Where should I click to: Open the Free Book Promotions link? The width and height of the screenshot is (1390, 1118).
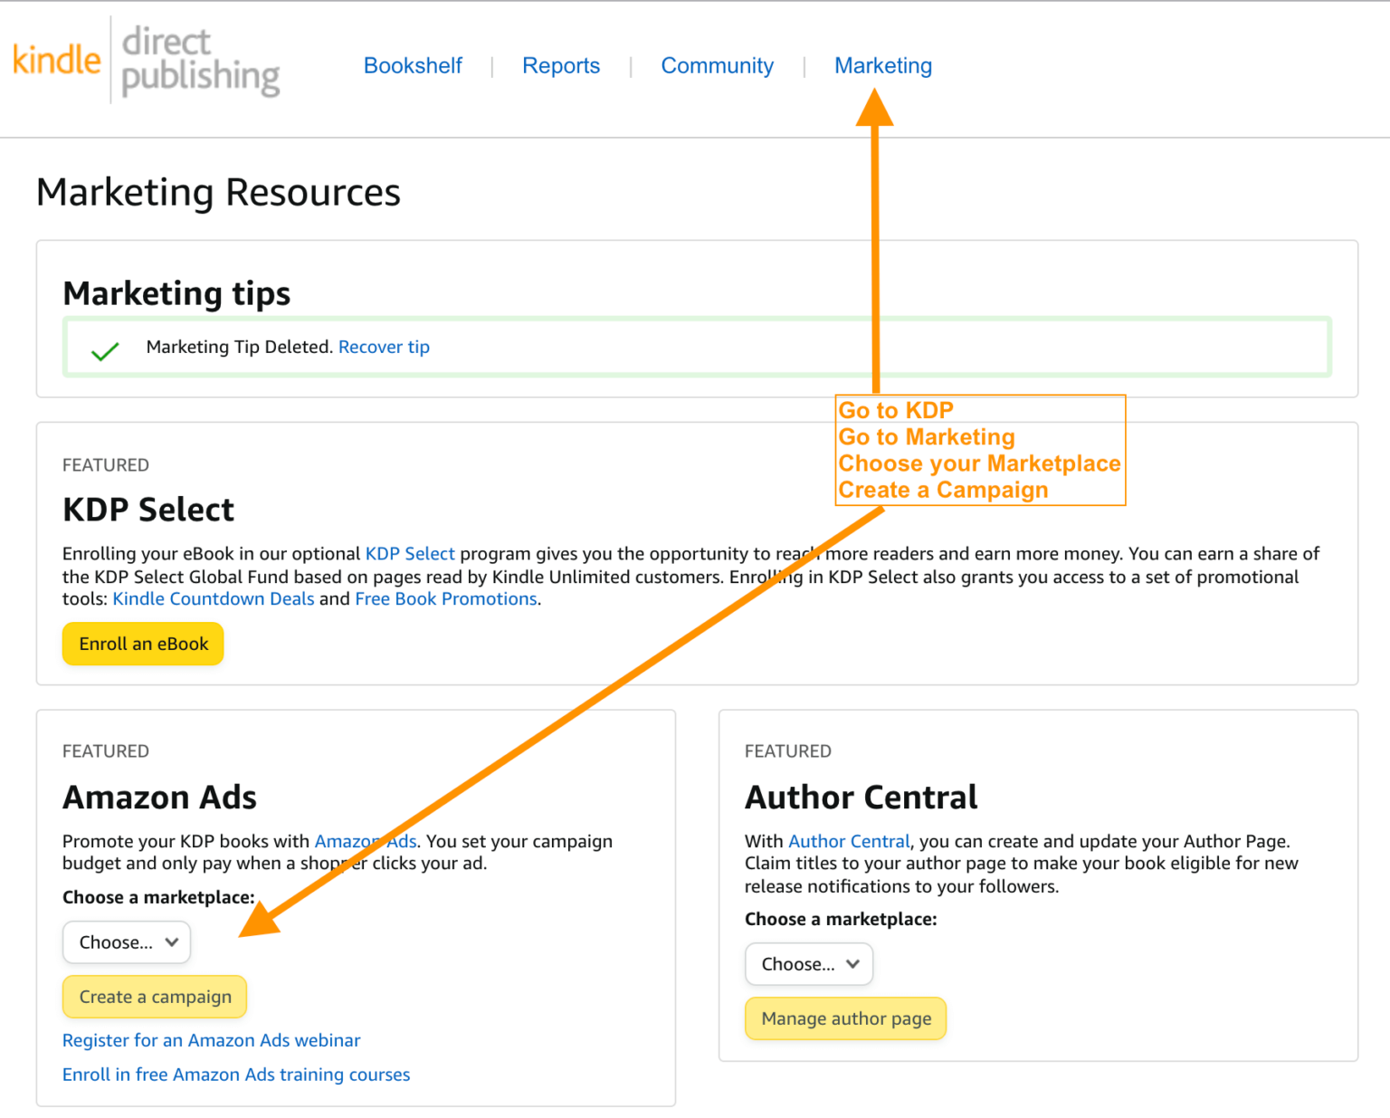[x=445, y=598]
